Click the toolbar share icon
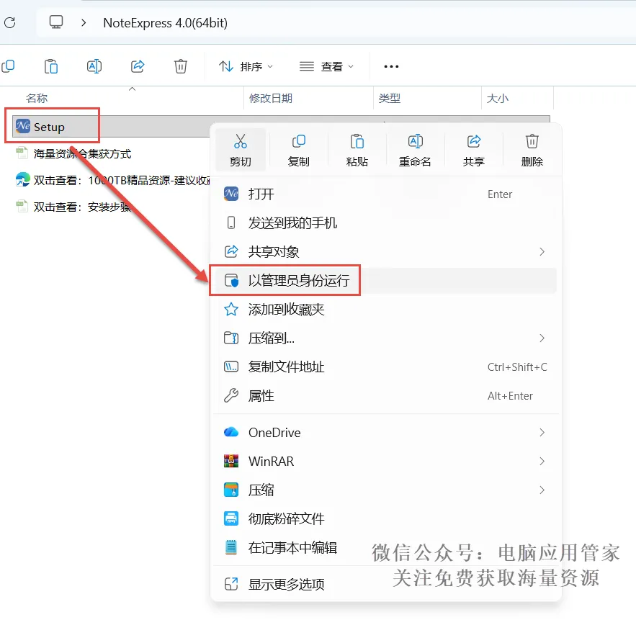Screen dimensions: 636x625 click(x=138, y=66)
